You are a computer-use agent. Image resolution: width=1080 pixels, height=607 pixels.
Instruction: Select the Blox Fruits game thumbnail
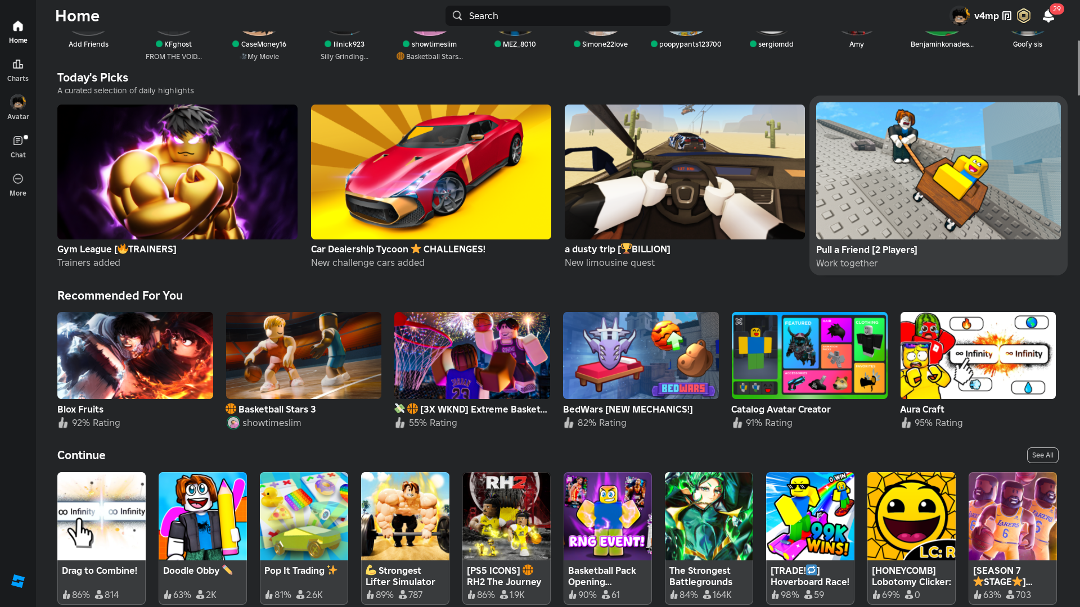(135, 355)
